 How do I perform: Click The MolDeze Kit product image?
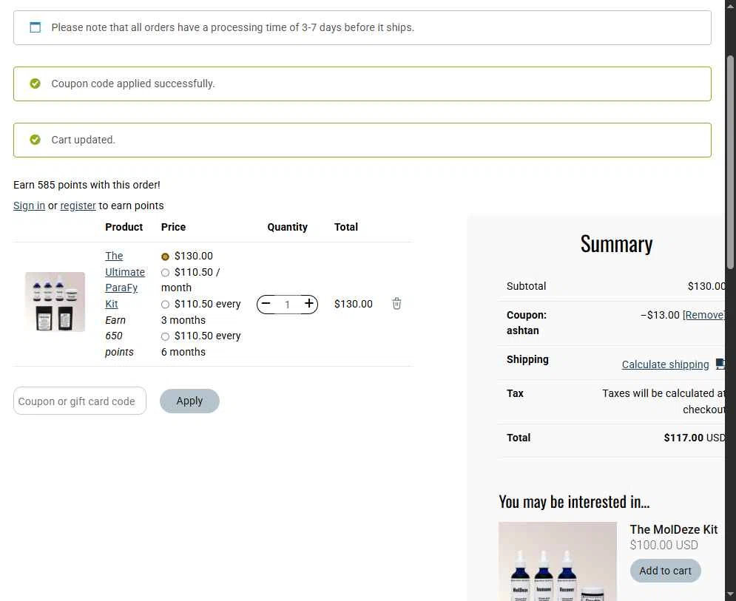click(558, 561)
